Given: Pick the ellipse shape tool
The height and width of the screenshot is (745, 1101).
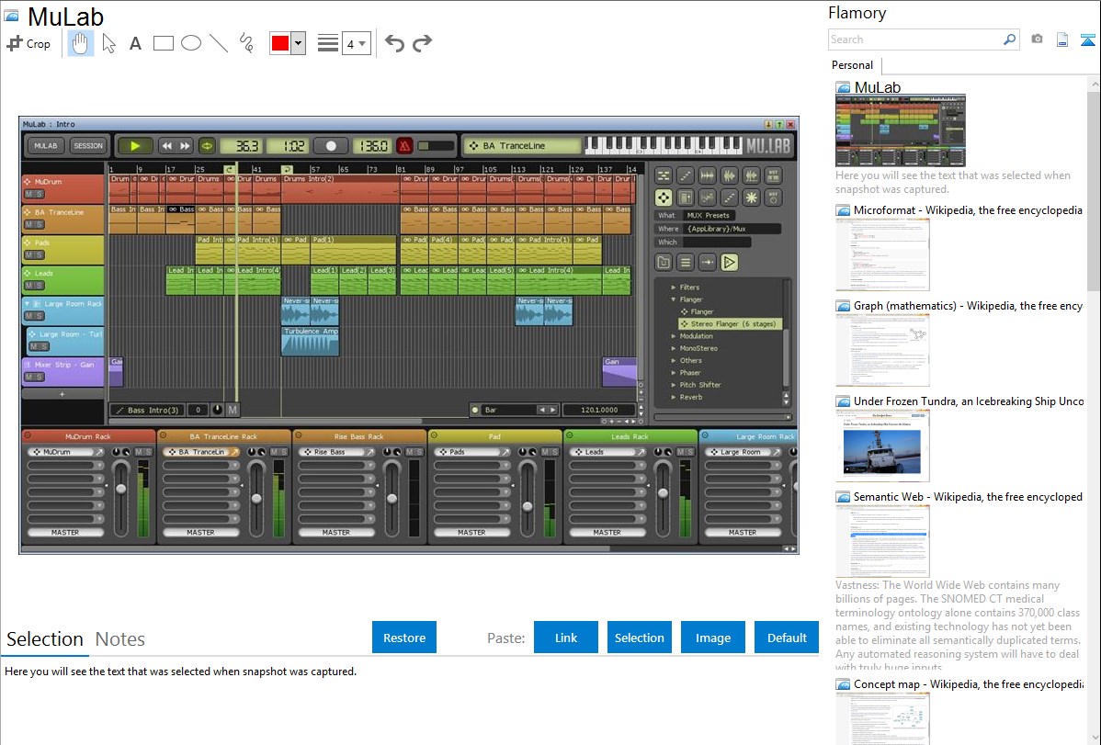Looking at the screenshot, I should (191, 43).
